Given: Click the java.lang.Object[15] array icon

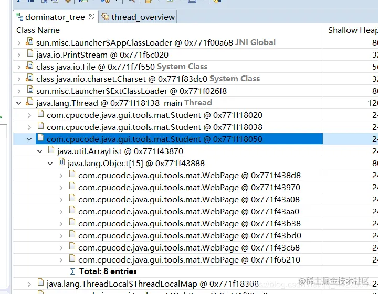Looking at the screenshot, I should 62,162.
